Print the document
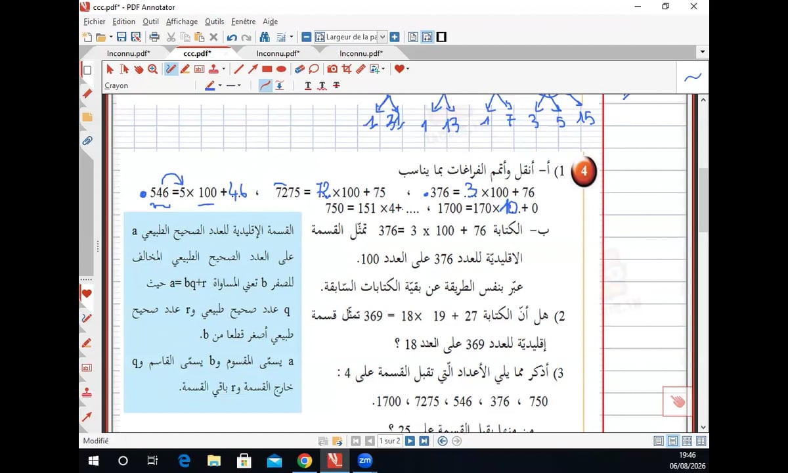This screenshot has width=788, height=473. point(154,37)
